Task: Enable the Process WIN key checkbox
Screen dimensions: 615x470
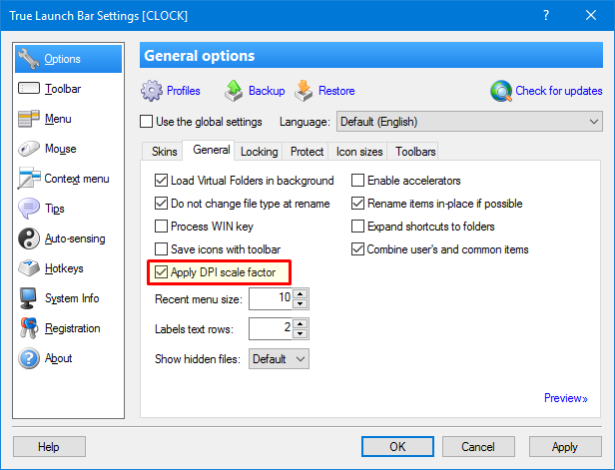Action: pyautogui.click(x=162, y=227)
